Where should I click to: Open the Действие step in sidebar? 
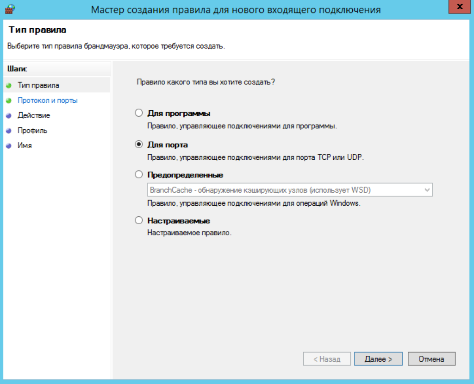coord(34,116)
